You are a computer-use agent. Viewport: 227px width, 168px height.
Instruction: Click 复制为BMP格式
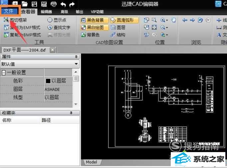click(x=22, y=35)
